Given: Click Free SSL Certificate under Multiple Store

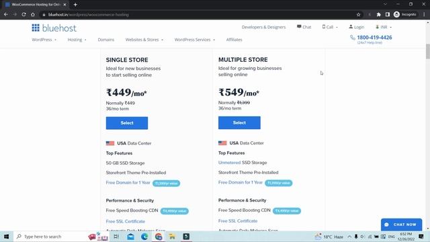Looking at the screenshot, I should click(x=238, y=221).
